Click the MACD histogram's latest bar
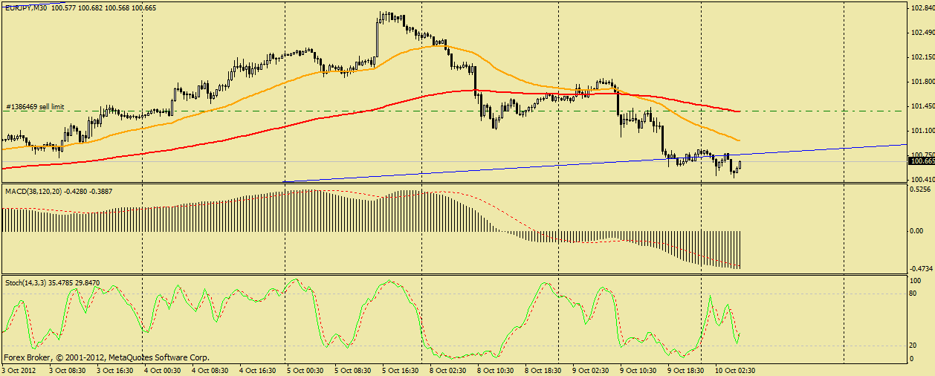This screenshot has width=935, height=376. coord(740,250)
